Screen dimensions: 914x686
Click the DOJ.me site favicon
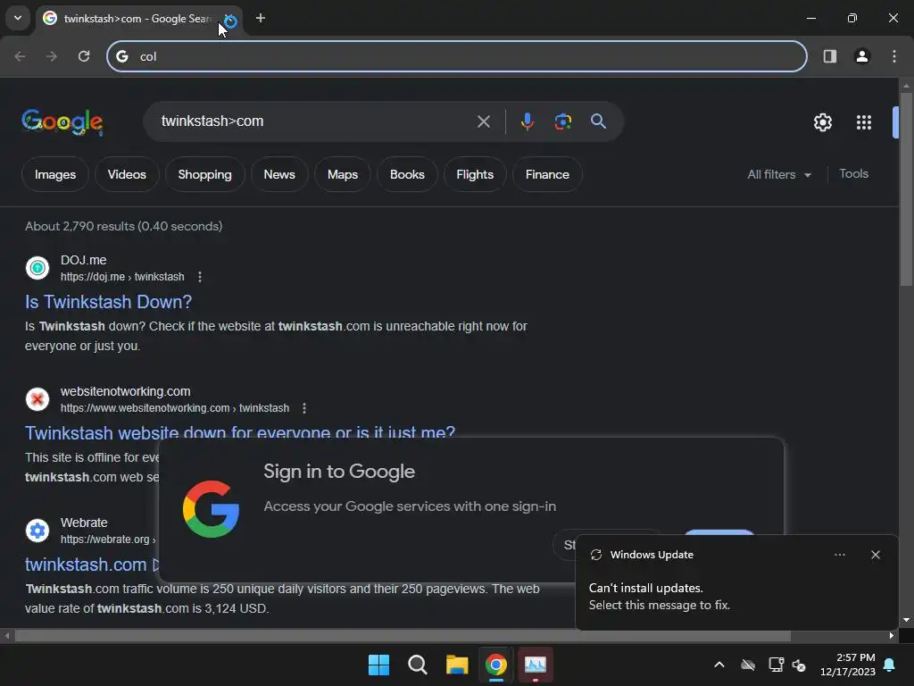tap(37, 268)
